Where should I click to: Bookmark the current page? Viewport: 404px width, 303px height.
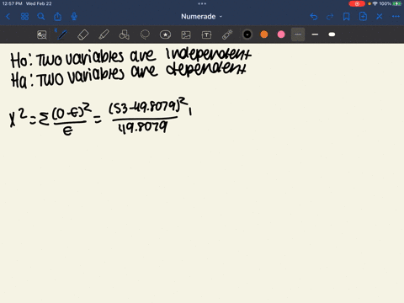pos(347,17)
